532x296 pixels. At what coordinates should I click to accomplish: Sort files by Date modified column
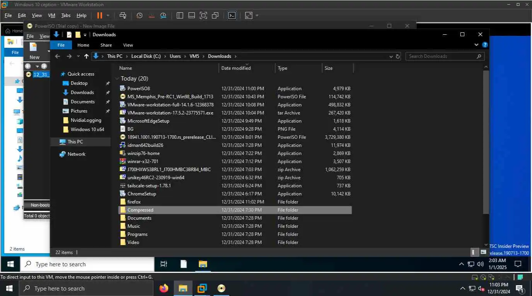point(247,68)
